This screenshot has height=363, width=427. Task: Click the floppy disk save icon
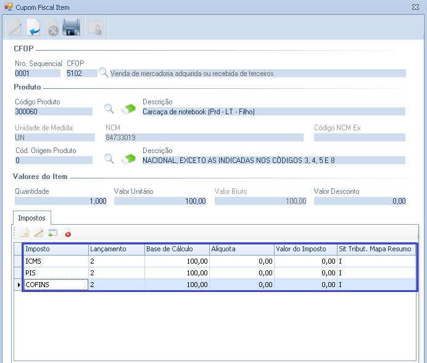pos(72,28)
